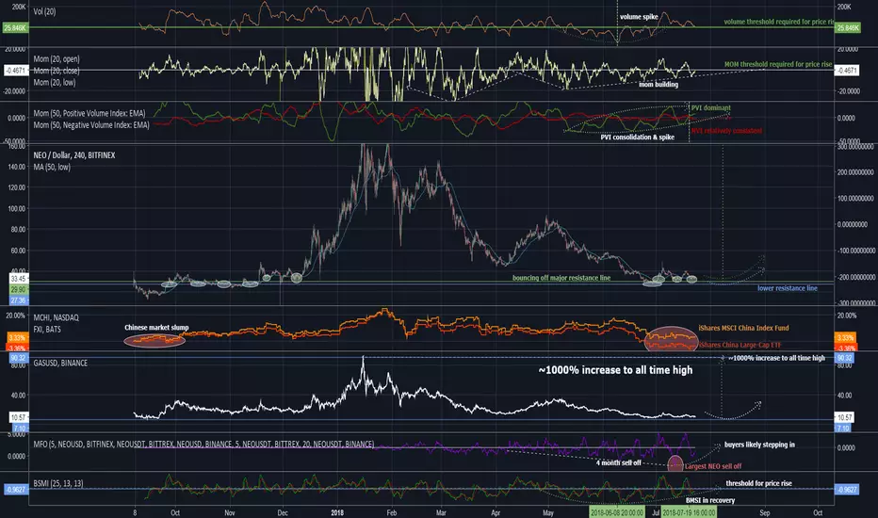The height and width of the screenshot is (518, 878).
Task: Click the Mar label on time axis
Action: pyautogui.click(x=441, y=512)
